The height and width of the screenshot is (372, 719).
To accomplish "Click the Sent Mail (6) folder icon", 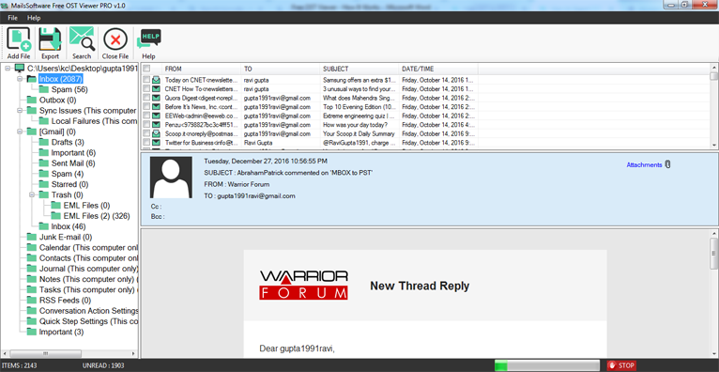I will 44,163.
